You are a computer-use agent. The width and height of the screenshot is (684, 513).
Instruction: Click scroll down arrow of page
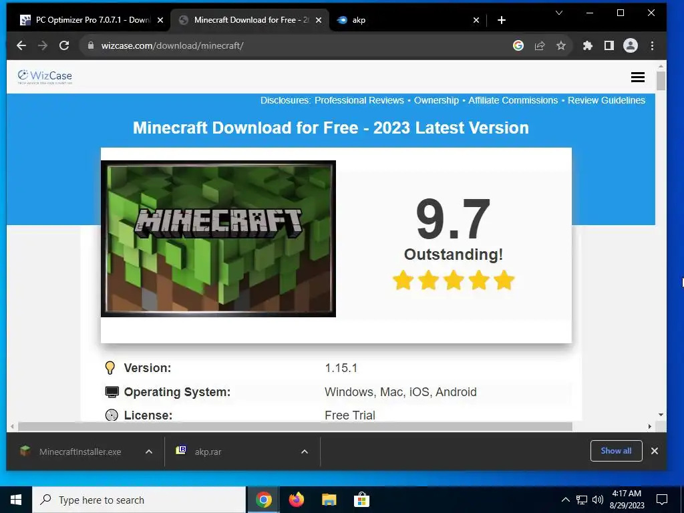[x=661, y=415]
